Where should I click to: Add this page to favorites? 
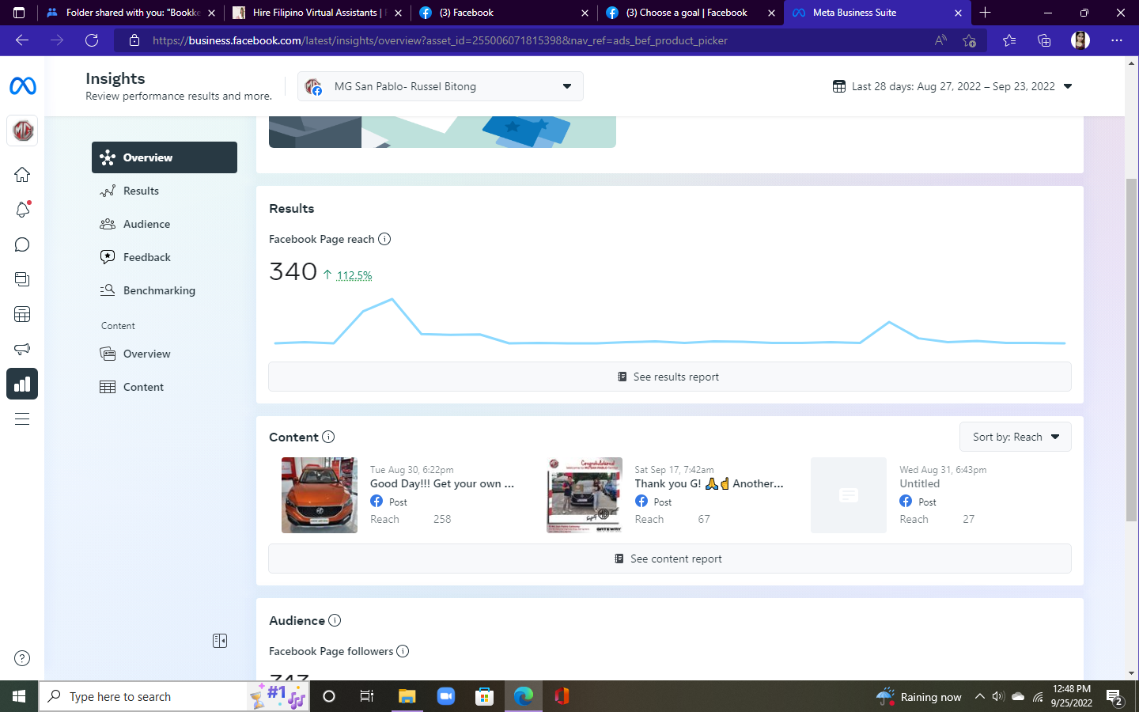970,40
